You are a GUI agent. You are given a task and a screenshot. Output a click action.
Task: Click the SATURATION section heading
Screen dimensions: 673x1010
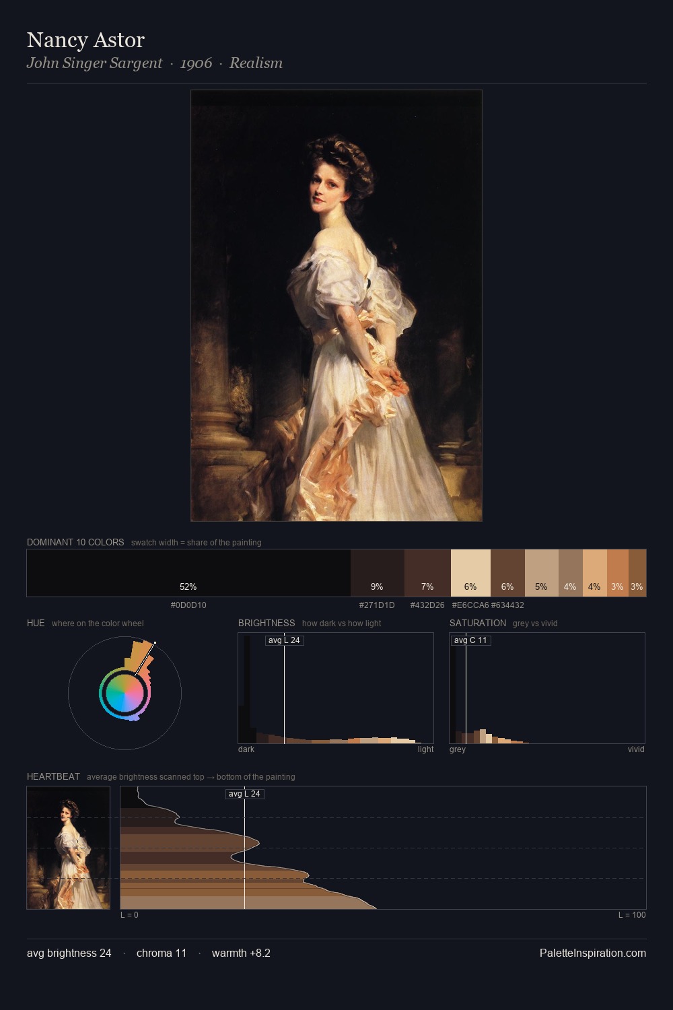click(478, 623)
